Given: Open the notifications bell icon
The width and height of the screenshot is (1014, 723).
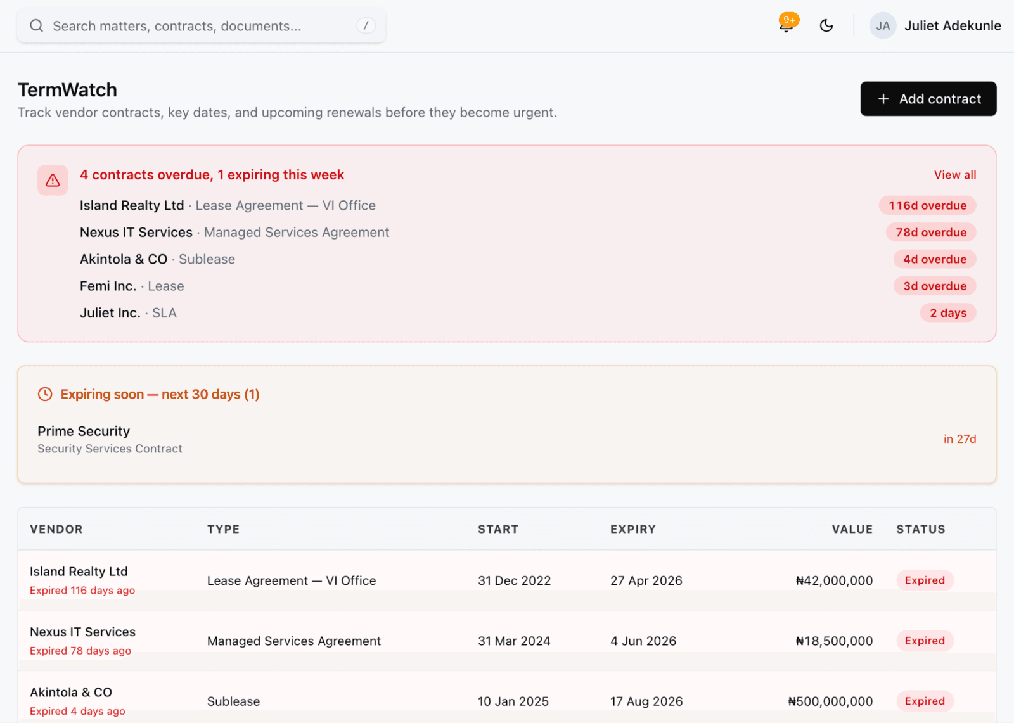Looking at the screenshot, I should [x=786, y=25].
